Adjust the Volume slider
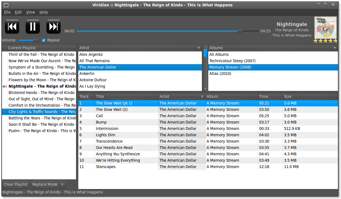Screen dimensions: 341x199 (x=29, y=40)
